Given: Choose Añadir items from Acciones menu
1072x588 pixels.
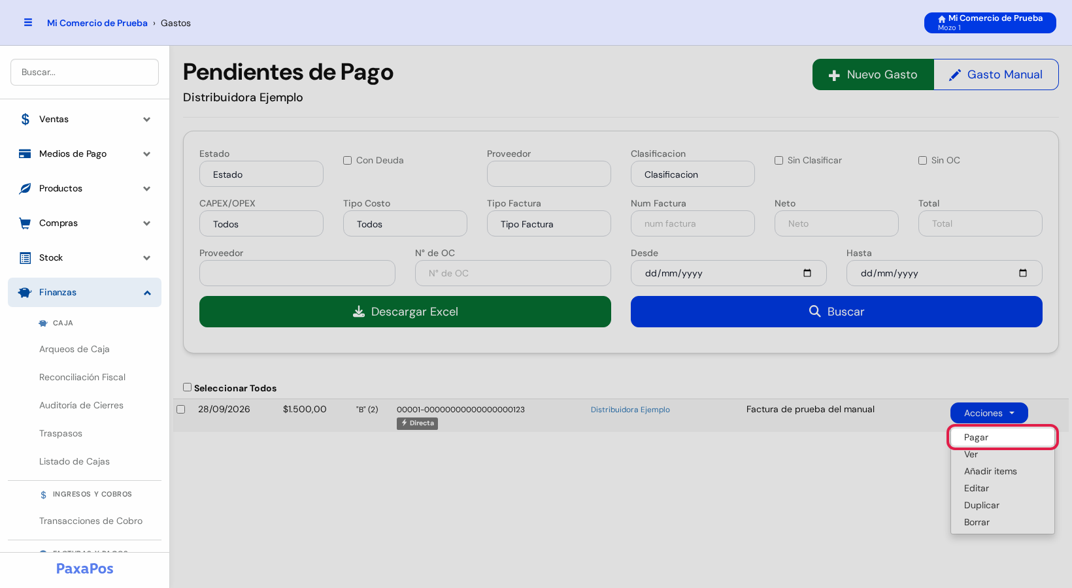Looking at the screenshot, I should (1003, 471).
